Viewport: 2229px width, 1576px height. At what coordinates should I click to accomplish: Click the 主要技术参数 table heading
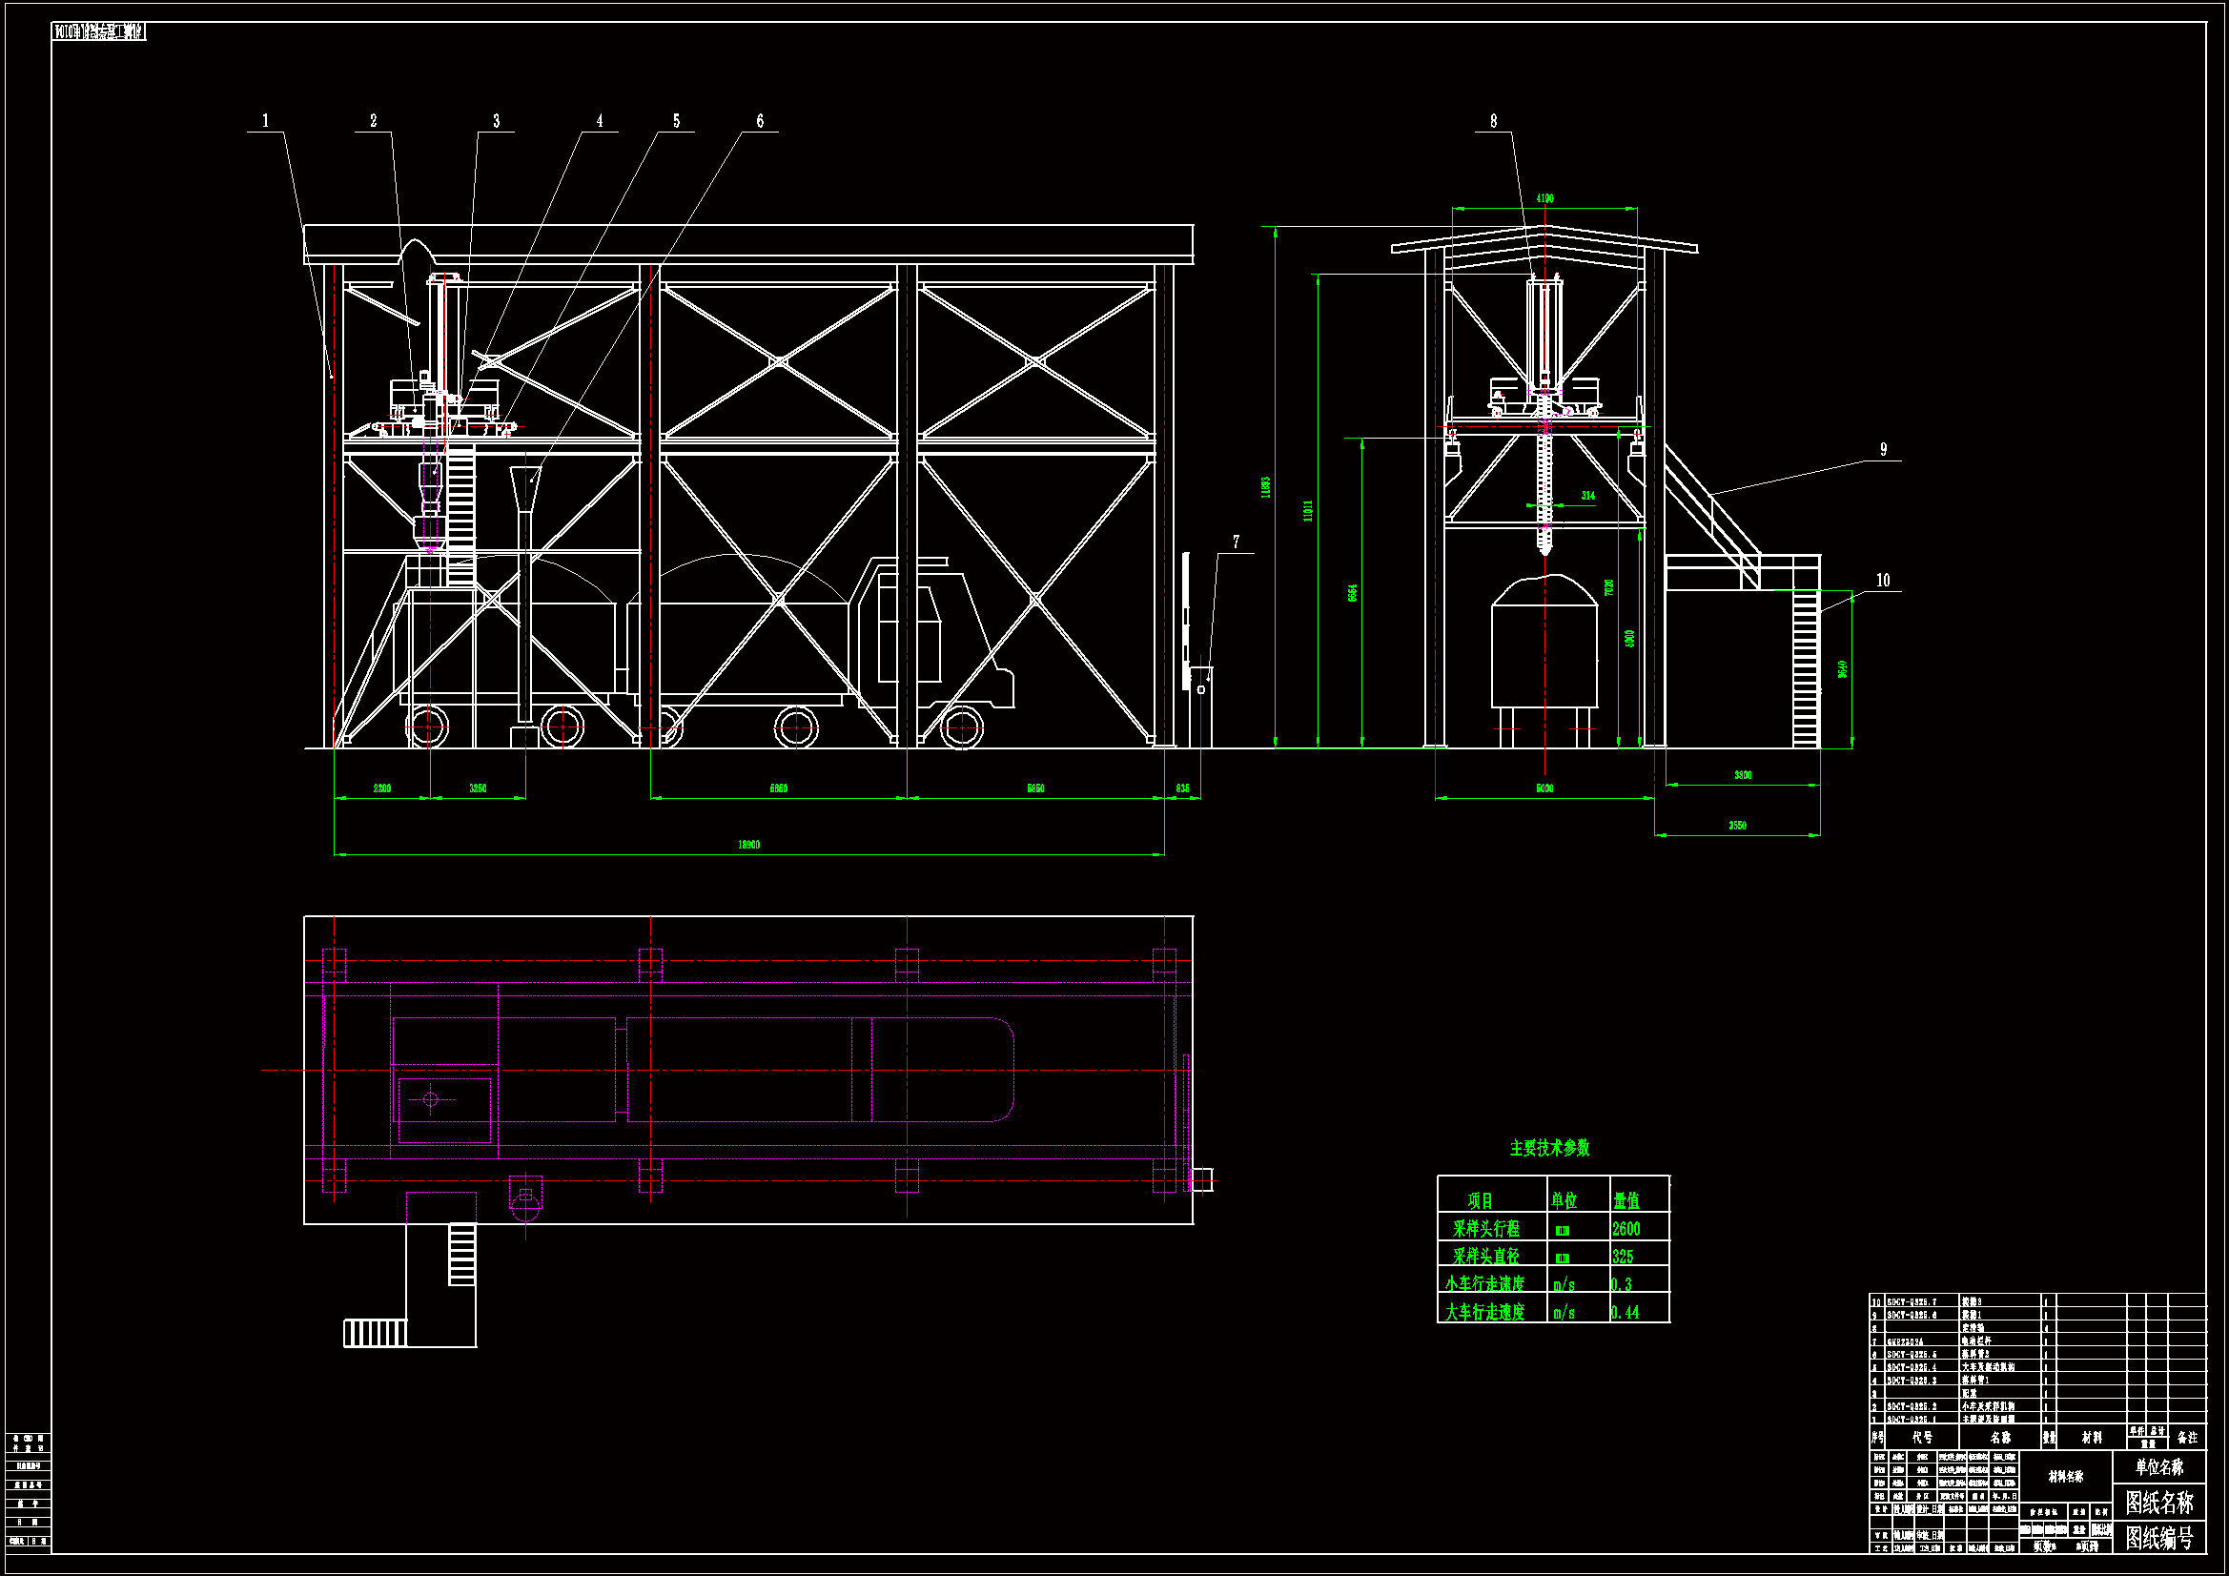click(1549, 1148)
